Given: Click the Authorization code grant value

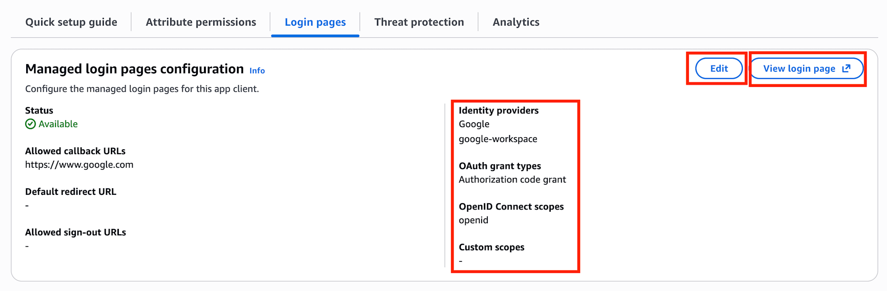Looking at the screenshot, I should (512, 179).
